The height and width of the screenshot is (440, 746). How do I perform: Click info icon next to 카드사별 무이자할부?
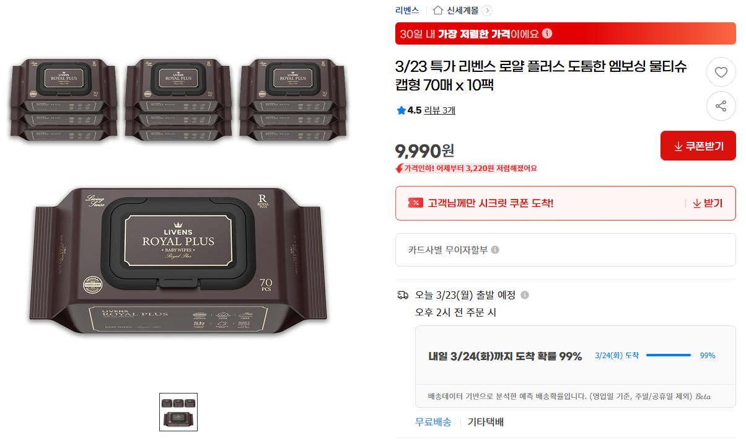pyautogui.click(x=495, y=250)
